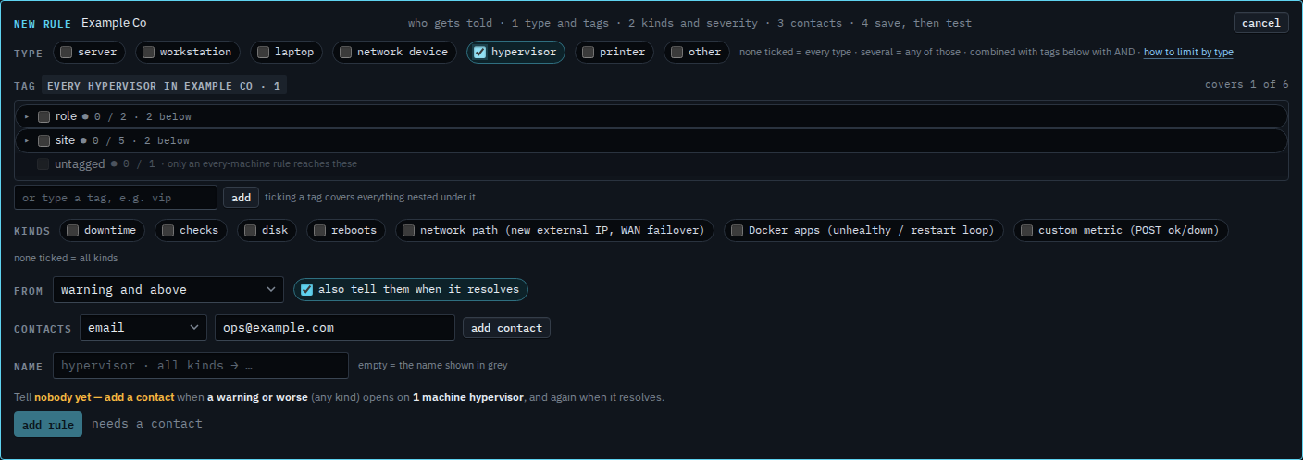Focus the 'or type a tag' input field
The height and width of the screenshot is (460, 1303).
116,198
